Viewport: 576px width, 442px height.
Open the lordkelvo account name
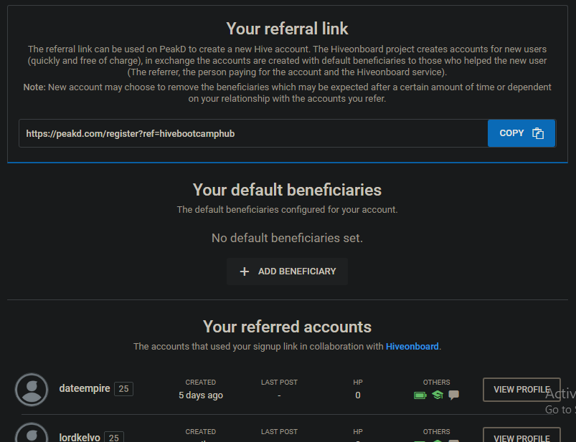pyautogui.click(x=80, y=438)
